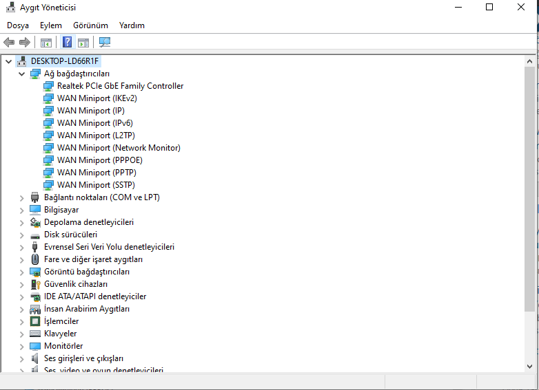Image resolution: width=539 pixels, height=390 pixels.
Task: Select Realtek PCIe GbE Family Controller
Action: tap(121, 86)
